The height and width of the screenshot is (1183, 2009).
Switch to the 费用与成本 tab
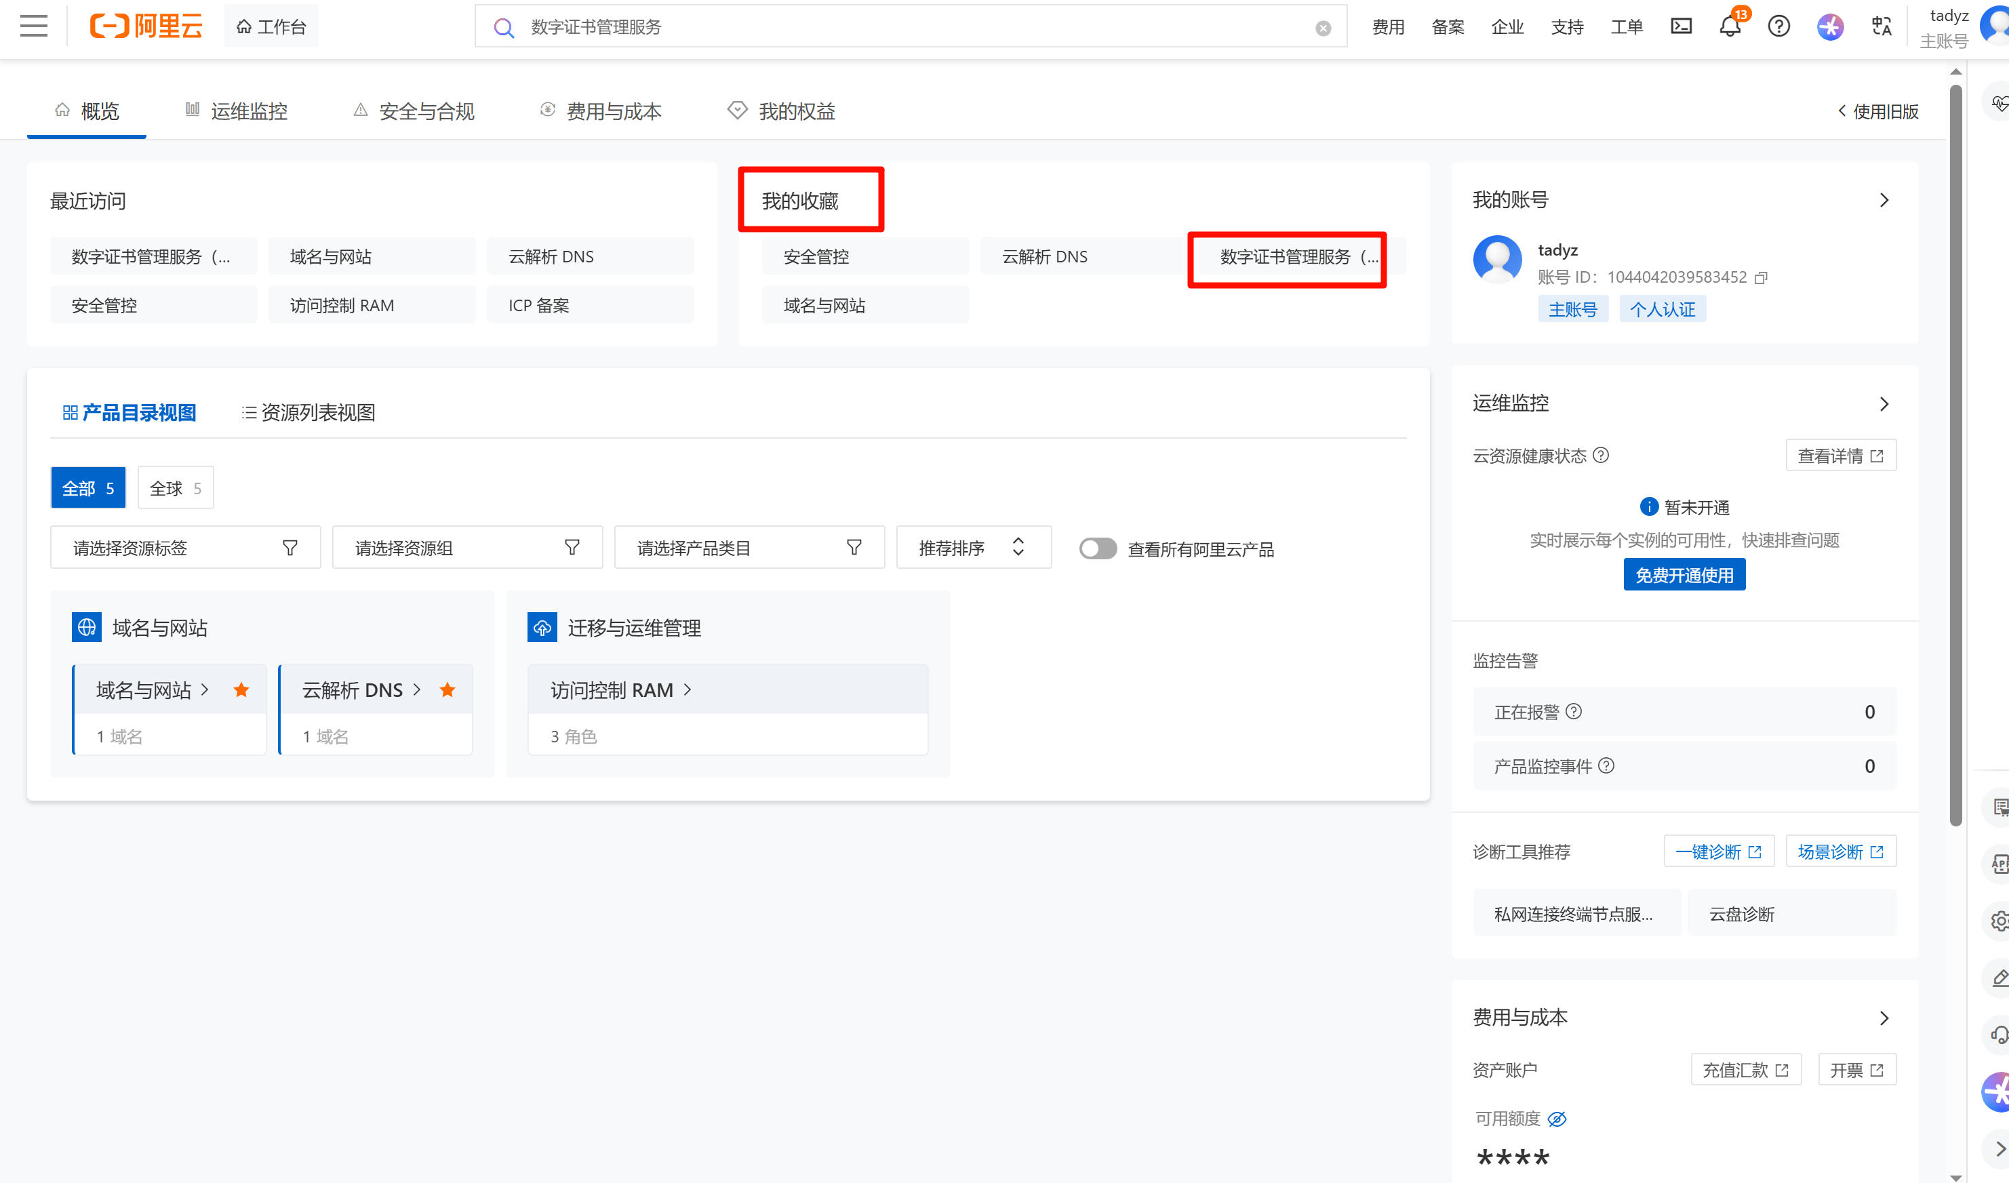[x=600, y=112]
